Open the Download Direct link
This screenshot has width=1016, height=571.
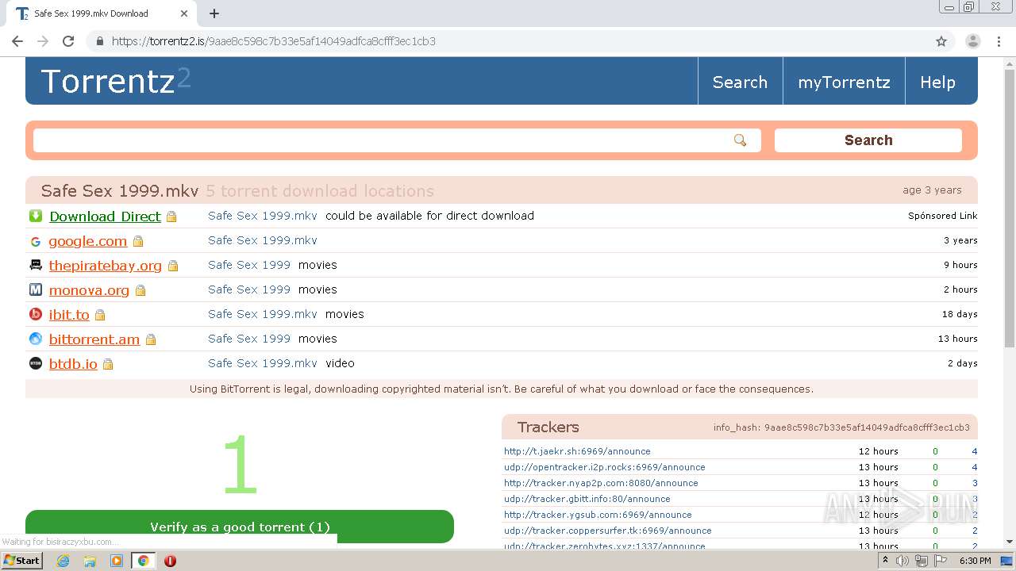[105, 217]
